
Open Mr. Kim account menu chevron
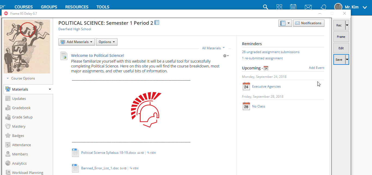click(365, 7)
